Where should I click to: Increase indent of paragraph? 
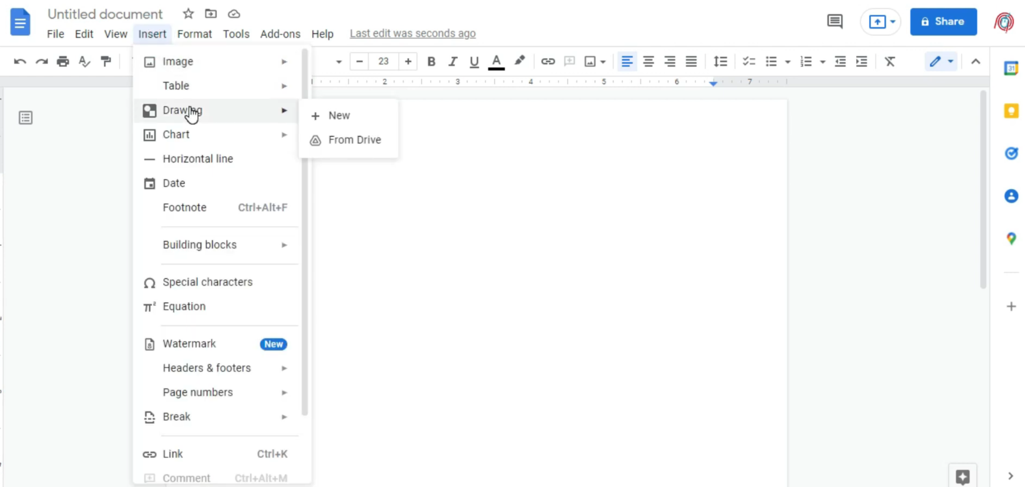pos(861,61)
